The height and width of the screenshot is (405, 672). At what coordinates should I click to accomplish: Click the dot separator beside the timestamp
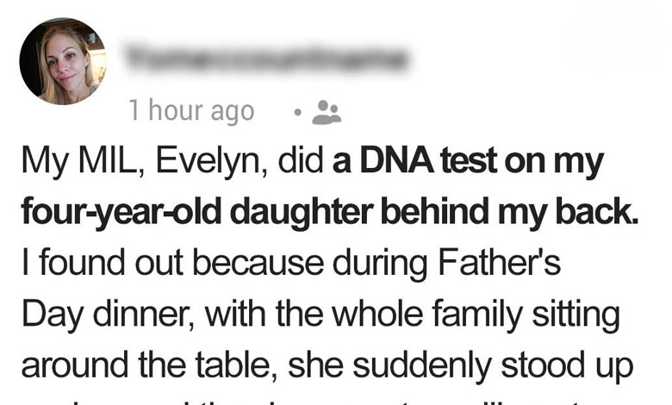pos(296,111)
